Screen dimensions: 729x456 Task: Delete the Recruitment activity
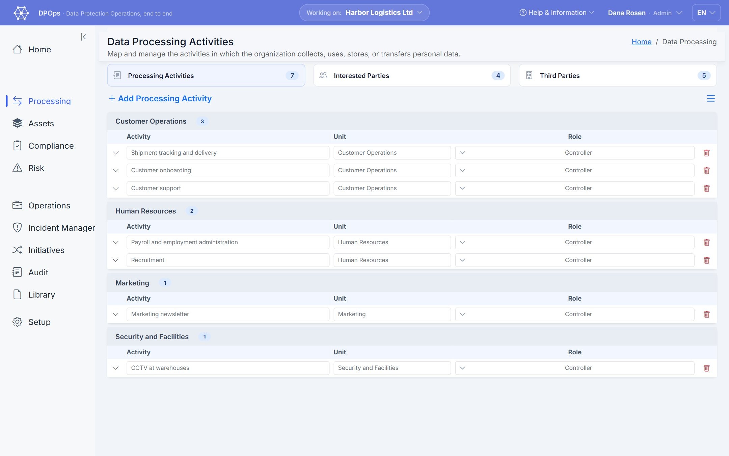click(706, 260)
